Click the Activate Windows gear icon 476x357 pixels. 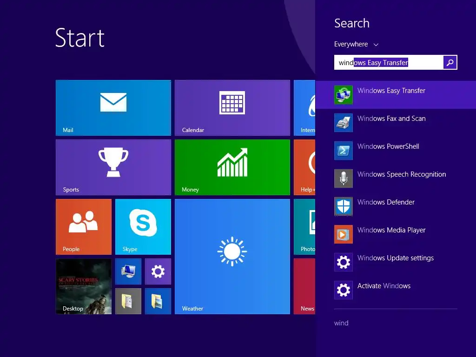(x=344, y=290)
